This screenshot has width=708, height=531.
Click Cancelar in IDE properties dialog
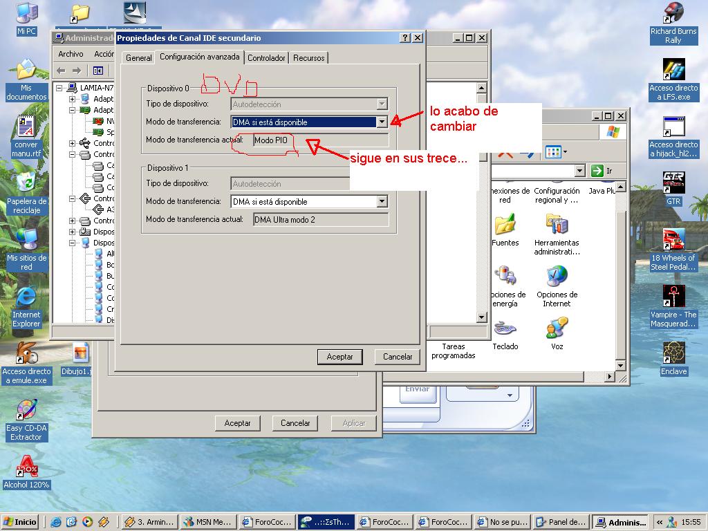398,357
